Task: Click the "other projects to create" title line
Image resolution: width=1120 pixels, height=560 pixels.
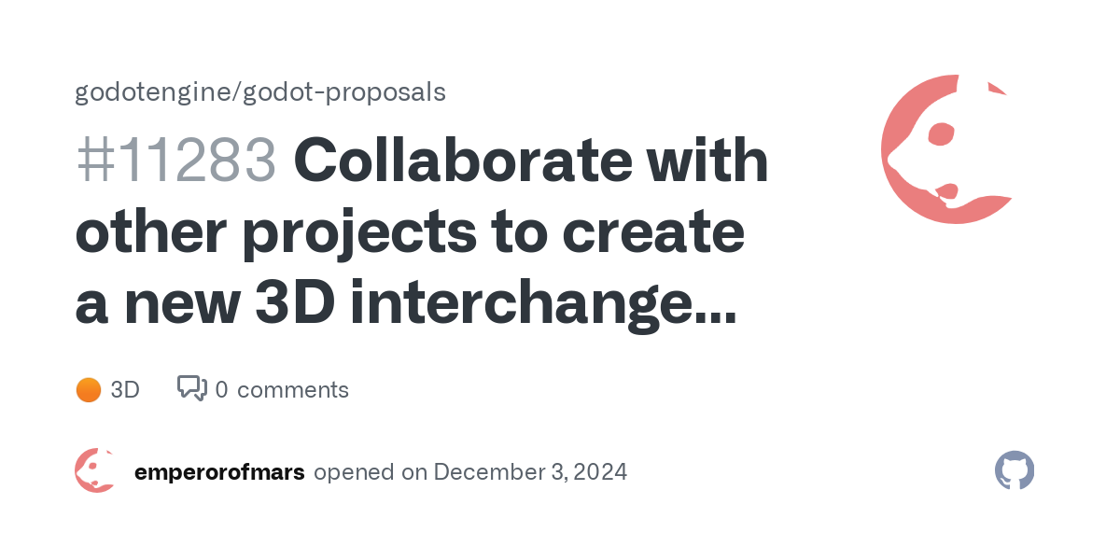Action: [x=410, y=233]
